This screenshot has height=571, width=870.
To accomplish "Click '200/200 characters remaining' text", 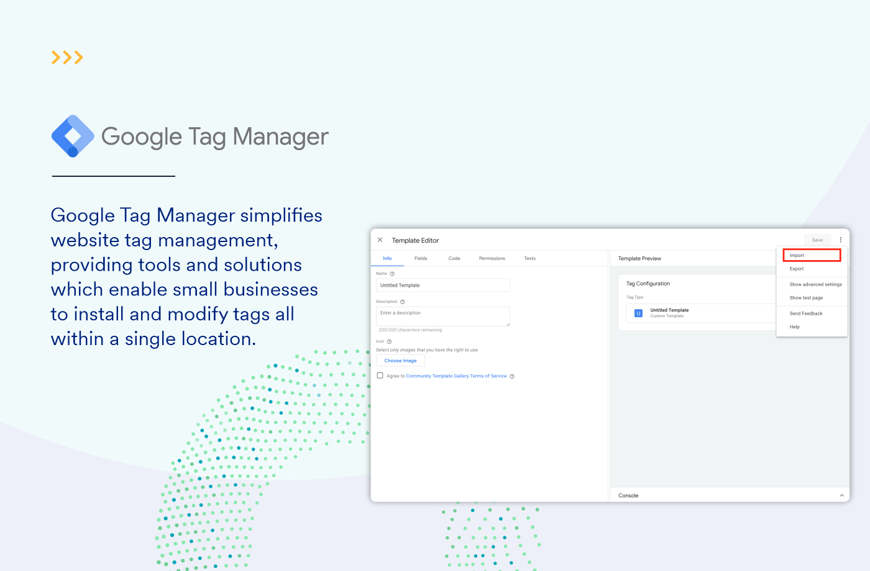I will (x=410, y=330).
